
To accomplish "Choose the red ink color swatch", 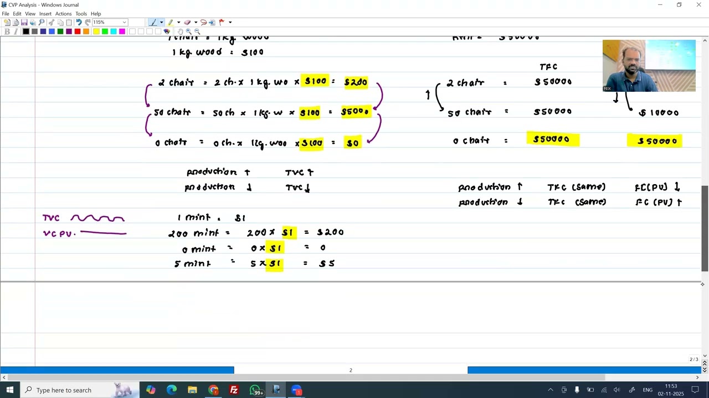I will point(78,32).
